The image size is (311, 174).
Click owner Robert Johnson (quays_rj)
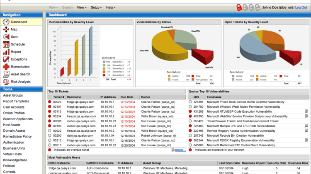coord(158,135)
